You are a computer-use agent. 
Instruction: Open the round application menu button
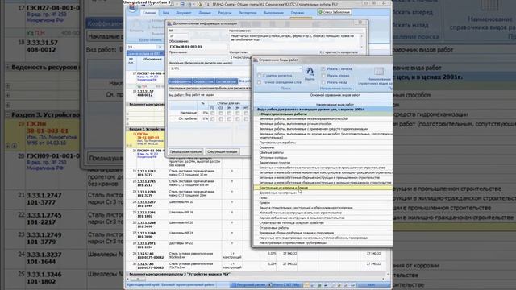[132, 8]
